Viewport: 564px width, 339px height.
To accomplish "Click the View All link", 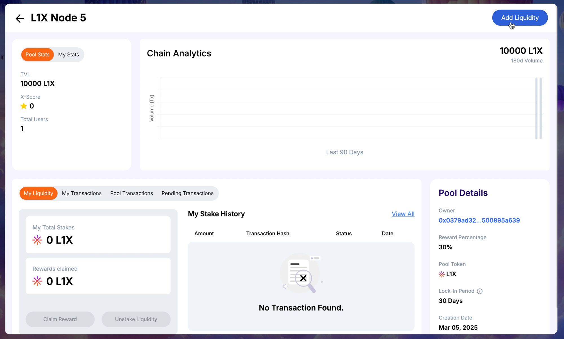I will tap(403, 214).
